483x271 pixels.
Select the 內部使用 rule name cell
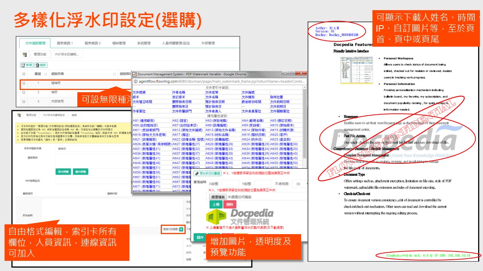(x=58, y=101)
